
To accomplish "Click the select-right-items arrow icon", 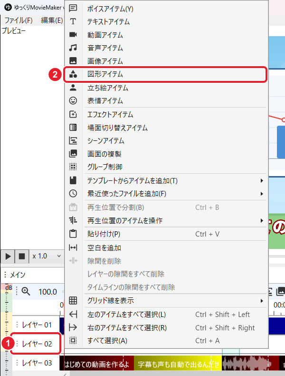I will pyautogui.click(x=73, y=327).
